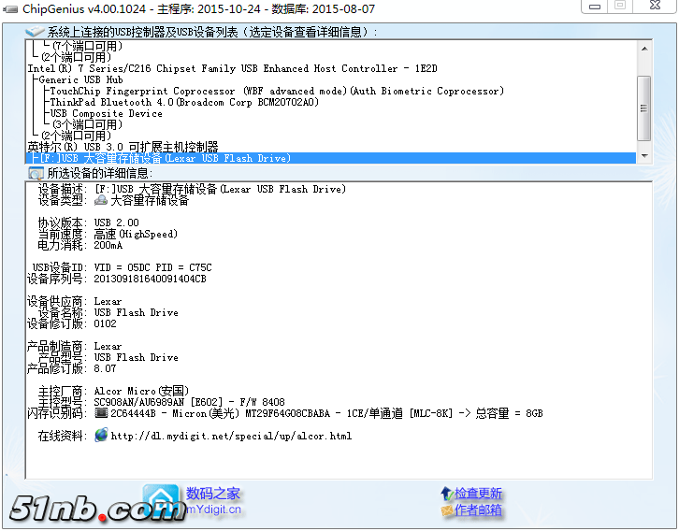Select the Generic USB Hub tree entry
Image resolution: width=679 pixels, height=531 pixels.
click(x=80, y=79)
